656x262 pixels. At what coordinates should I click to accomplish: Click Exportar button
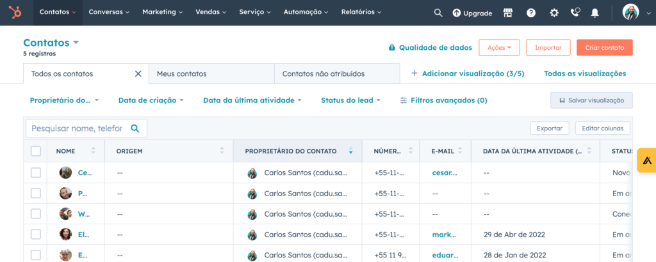[x=550, y=128]
